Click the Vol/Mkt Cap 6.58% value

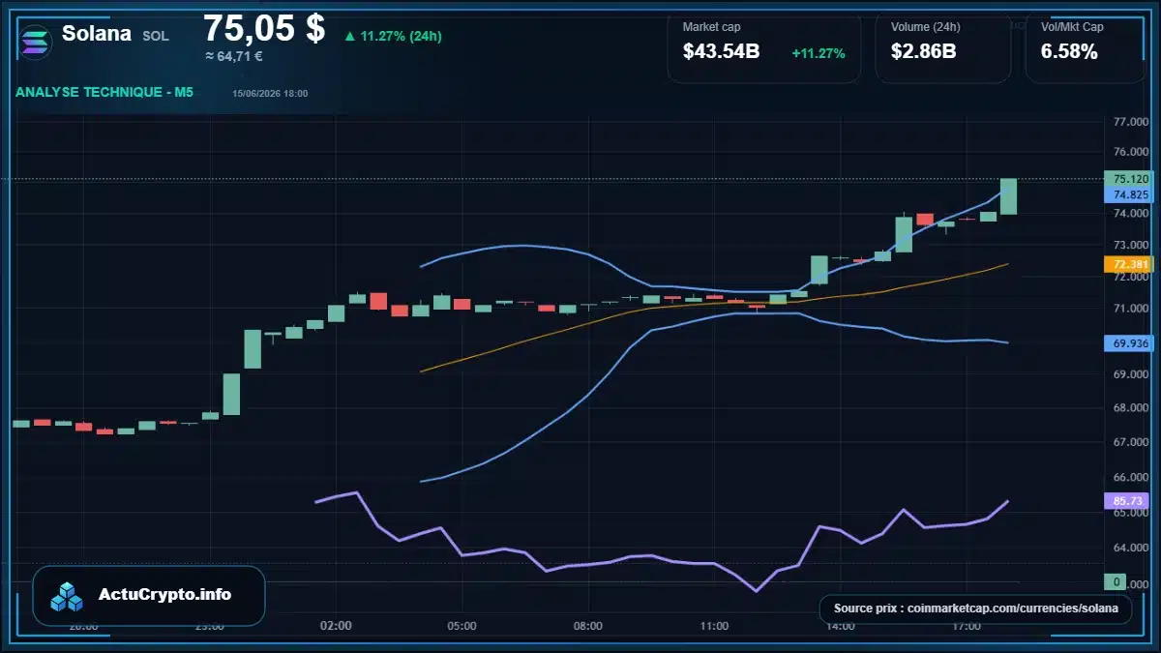pyautogui.click(x=1069, y=52)
